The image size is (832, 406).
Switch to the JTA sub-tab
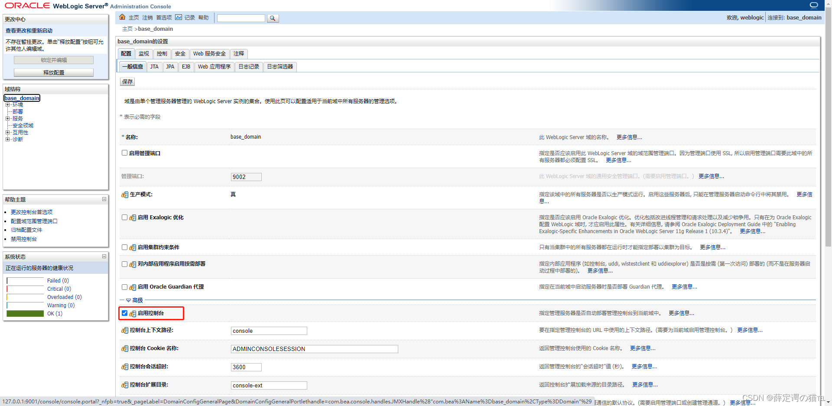coord(154,67)
